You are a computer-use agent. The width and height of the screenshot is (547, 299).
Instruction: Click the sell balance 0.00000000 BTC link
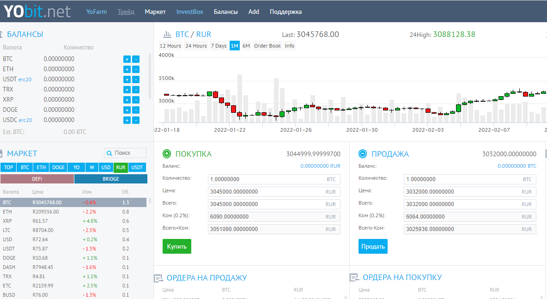pyautogui.click(x=517, y=166)
